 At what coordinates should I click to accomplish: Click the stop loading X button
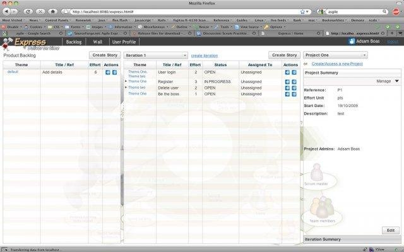(x=40, y=11)
